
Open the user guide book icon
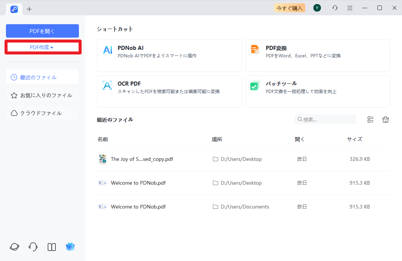(51, 246)
